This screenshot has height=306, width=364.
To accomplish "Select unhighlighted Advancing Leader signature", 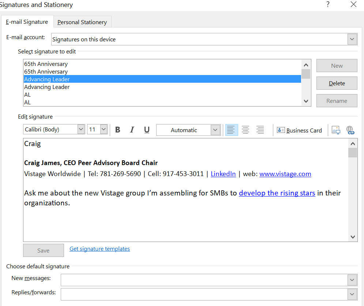I will 162,87.
